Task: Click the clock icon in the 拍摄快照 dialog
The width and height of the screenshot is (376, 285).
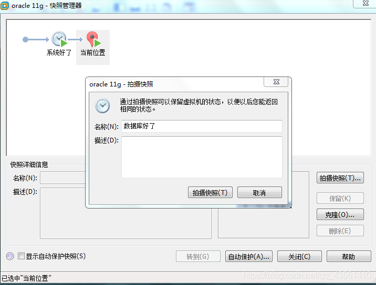Action: tap(102, 105)
